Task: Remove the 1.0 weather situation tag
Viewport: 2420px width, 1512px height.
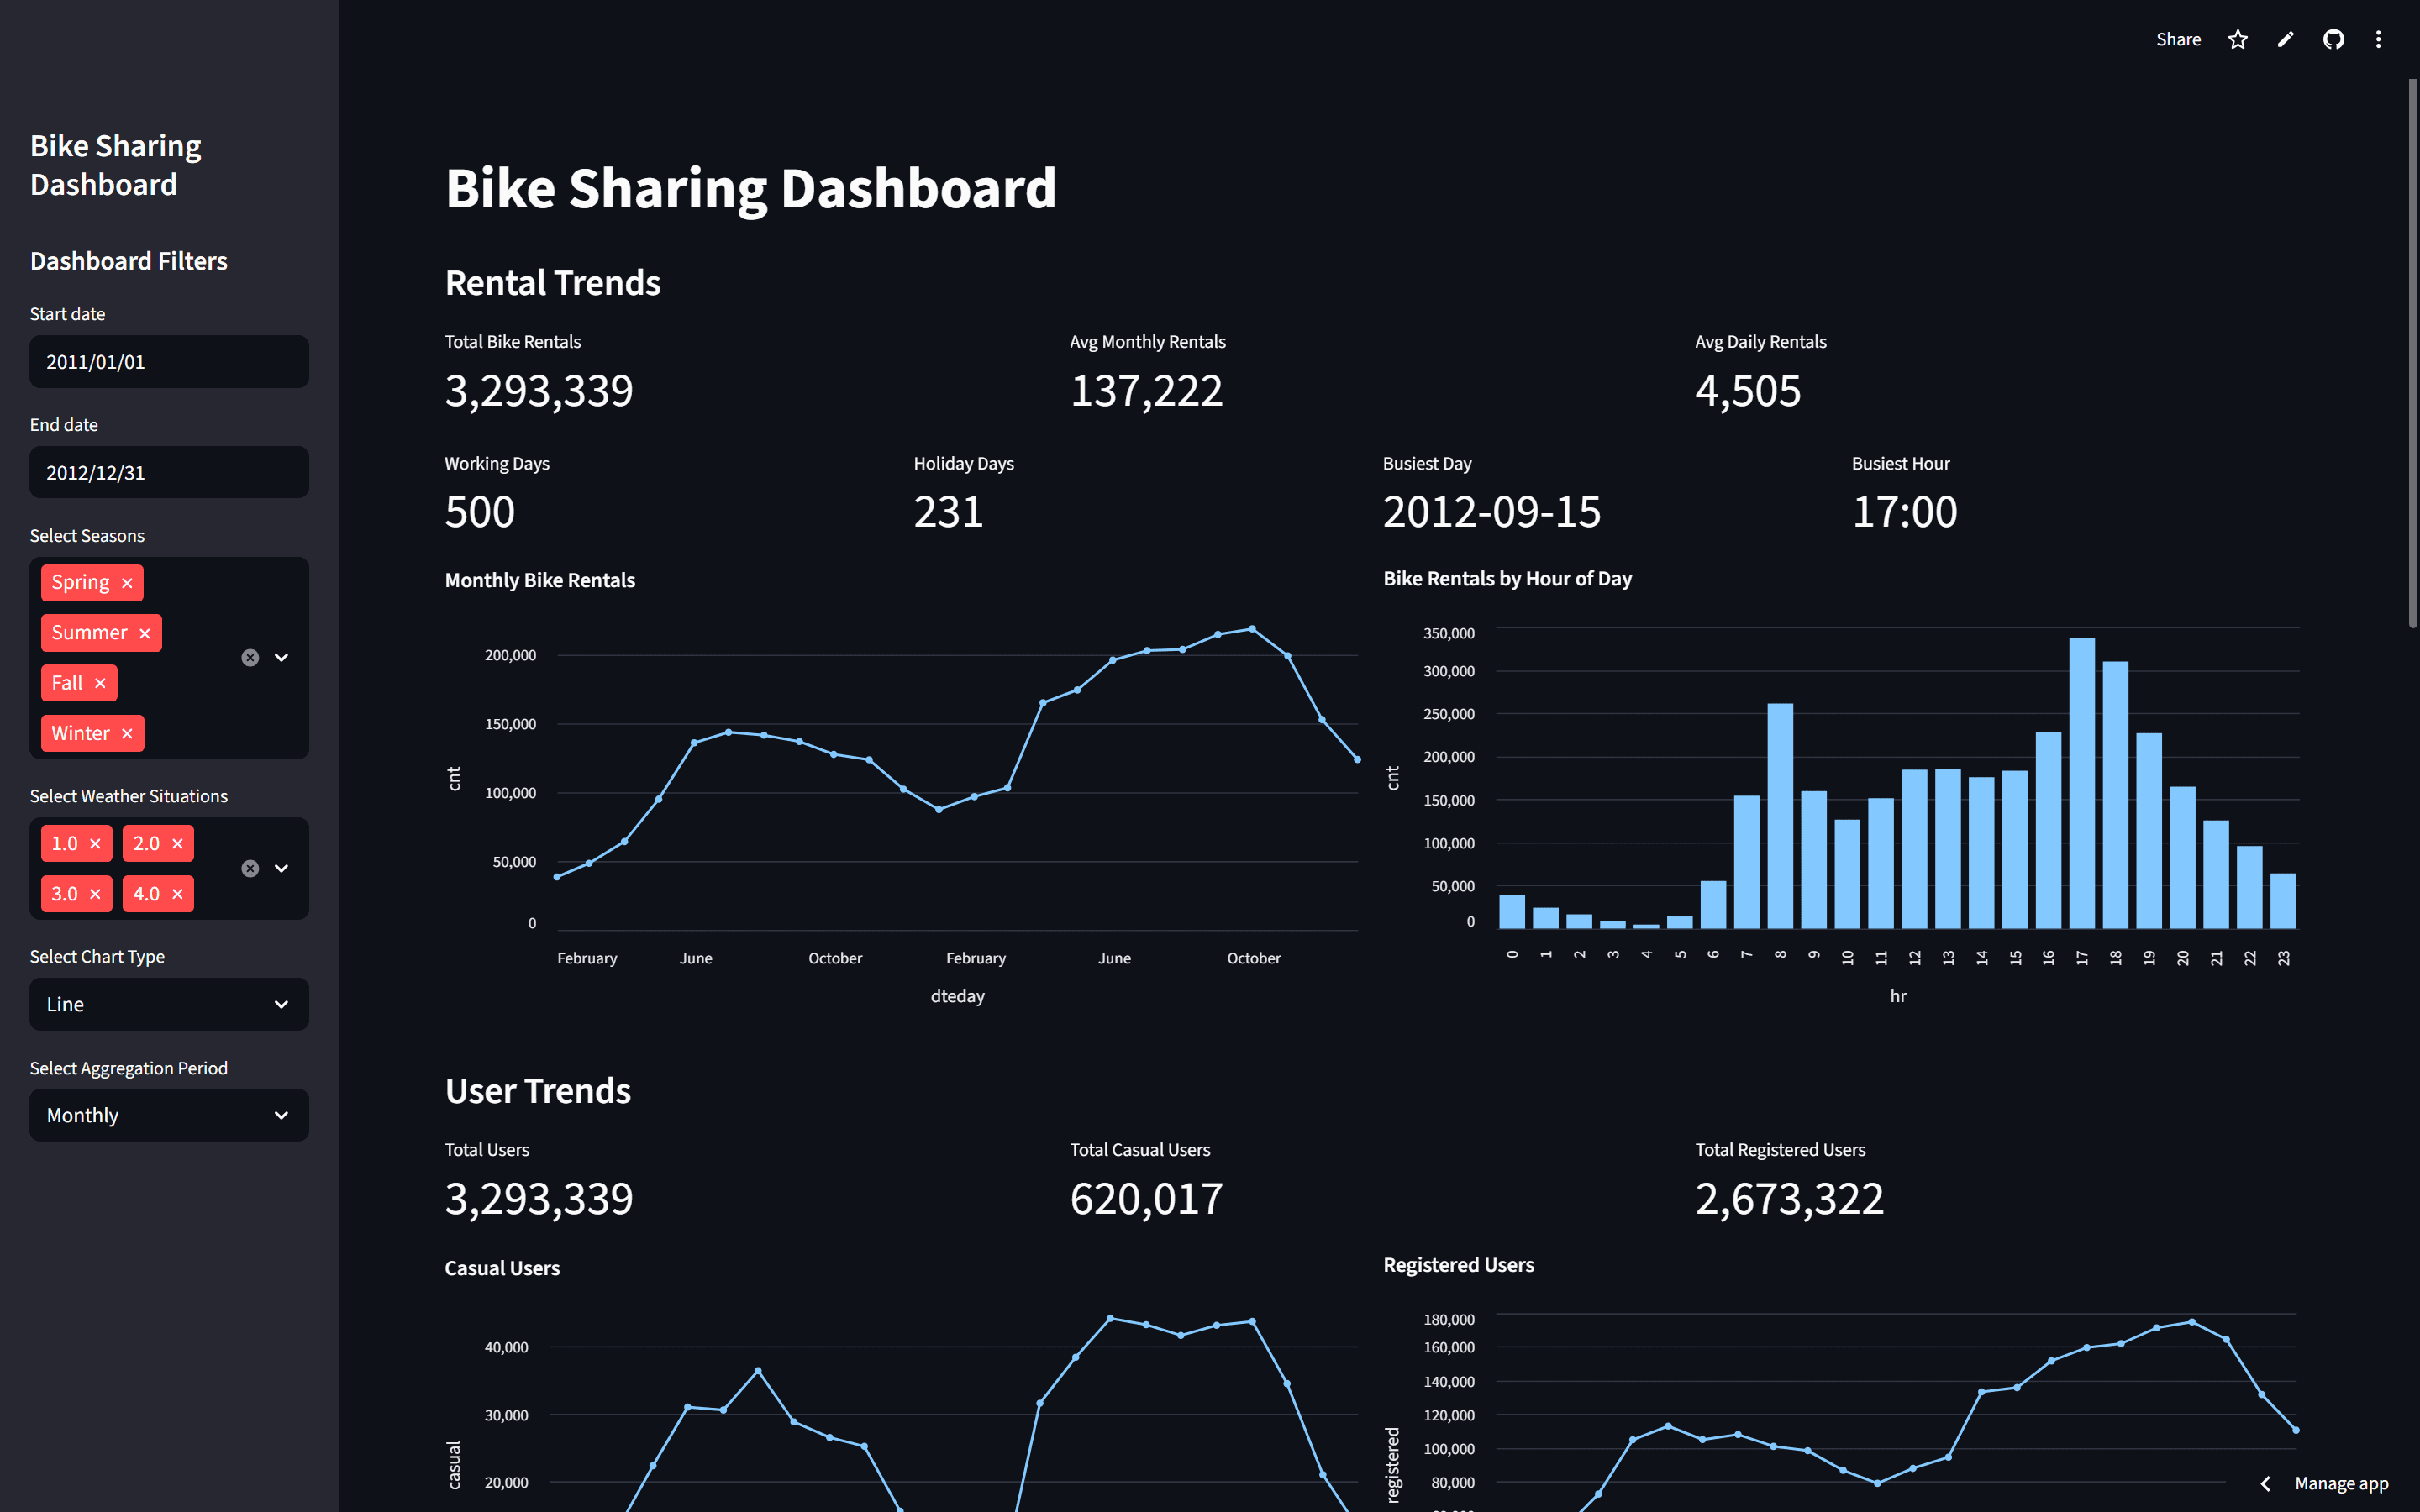Action: pyautogui.click(x=95, y=843)
